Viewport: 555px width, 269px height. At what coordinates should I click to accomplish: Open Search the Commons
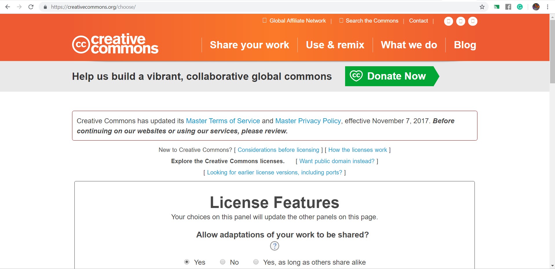[372, 21]
